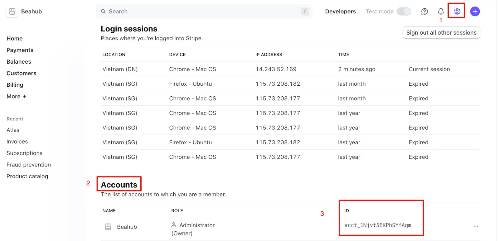
Task: Open the Beahub account row ellipsis menu
Action: (476, 226)
